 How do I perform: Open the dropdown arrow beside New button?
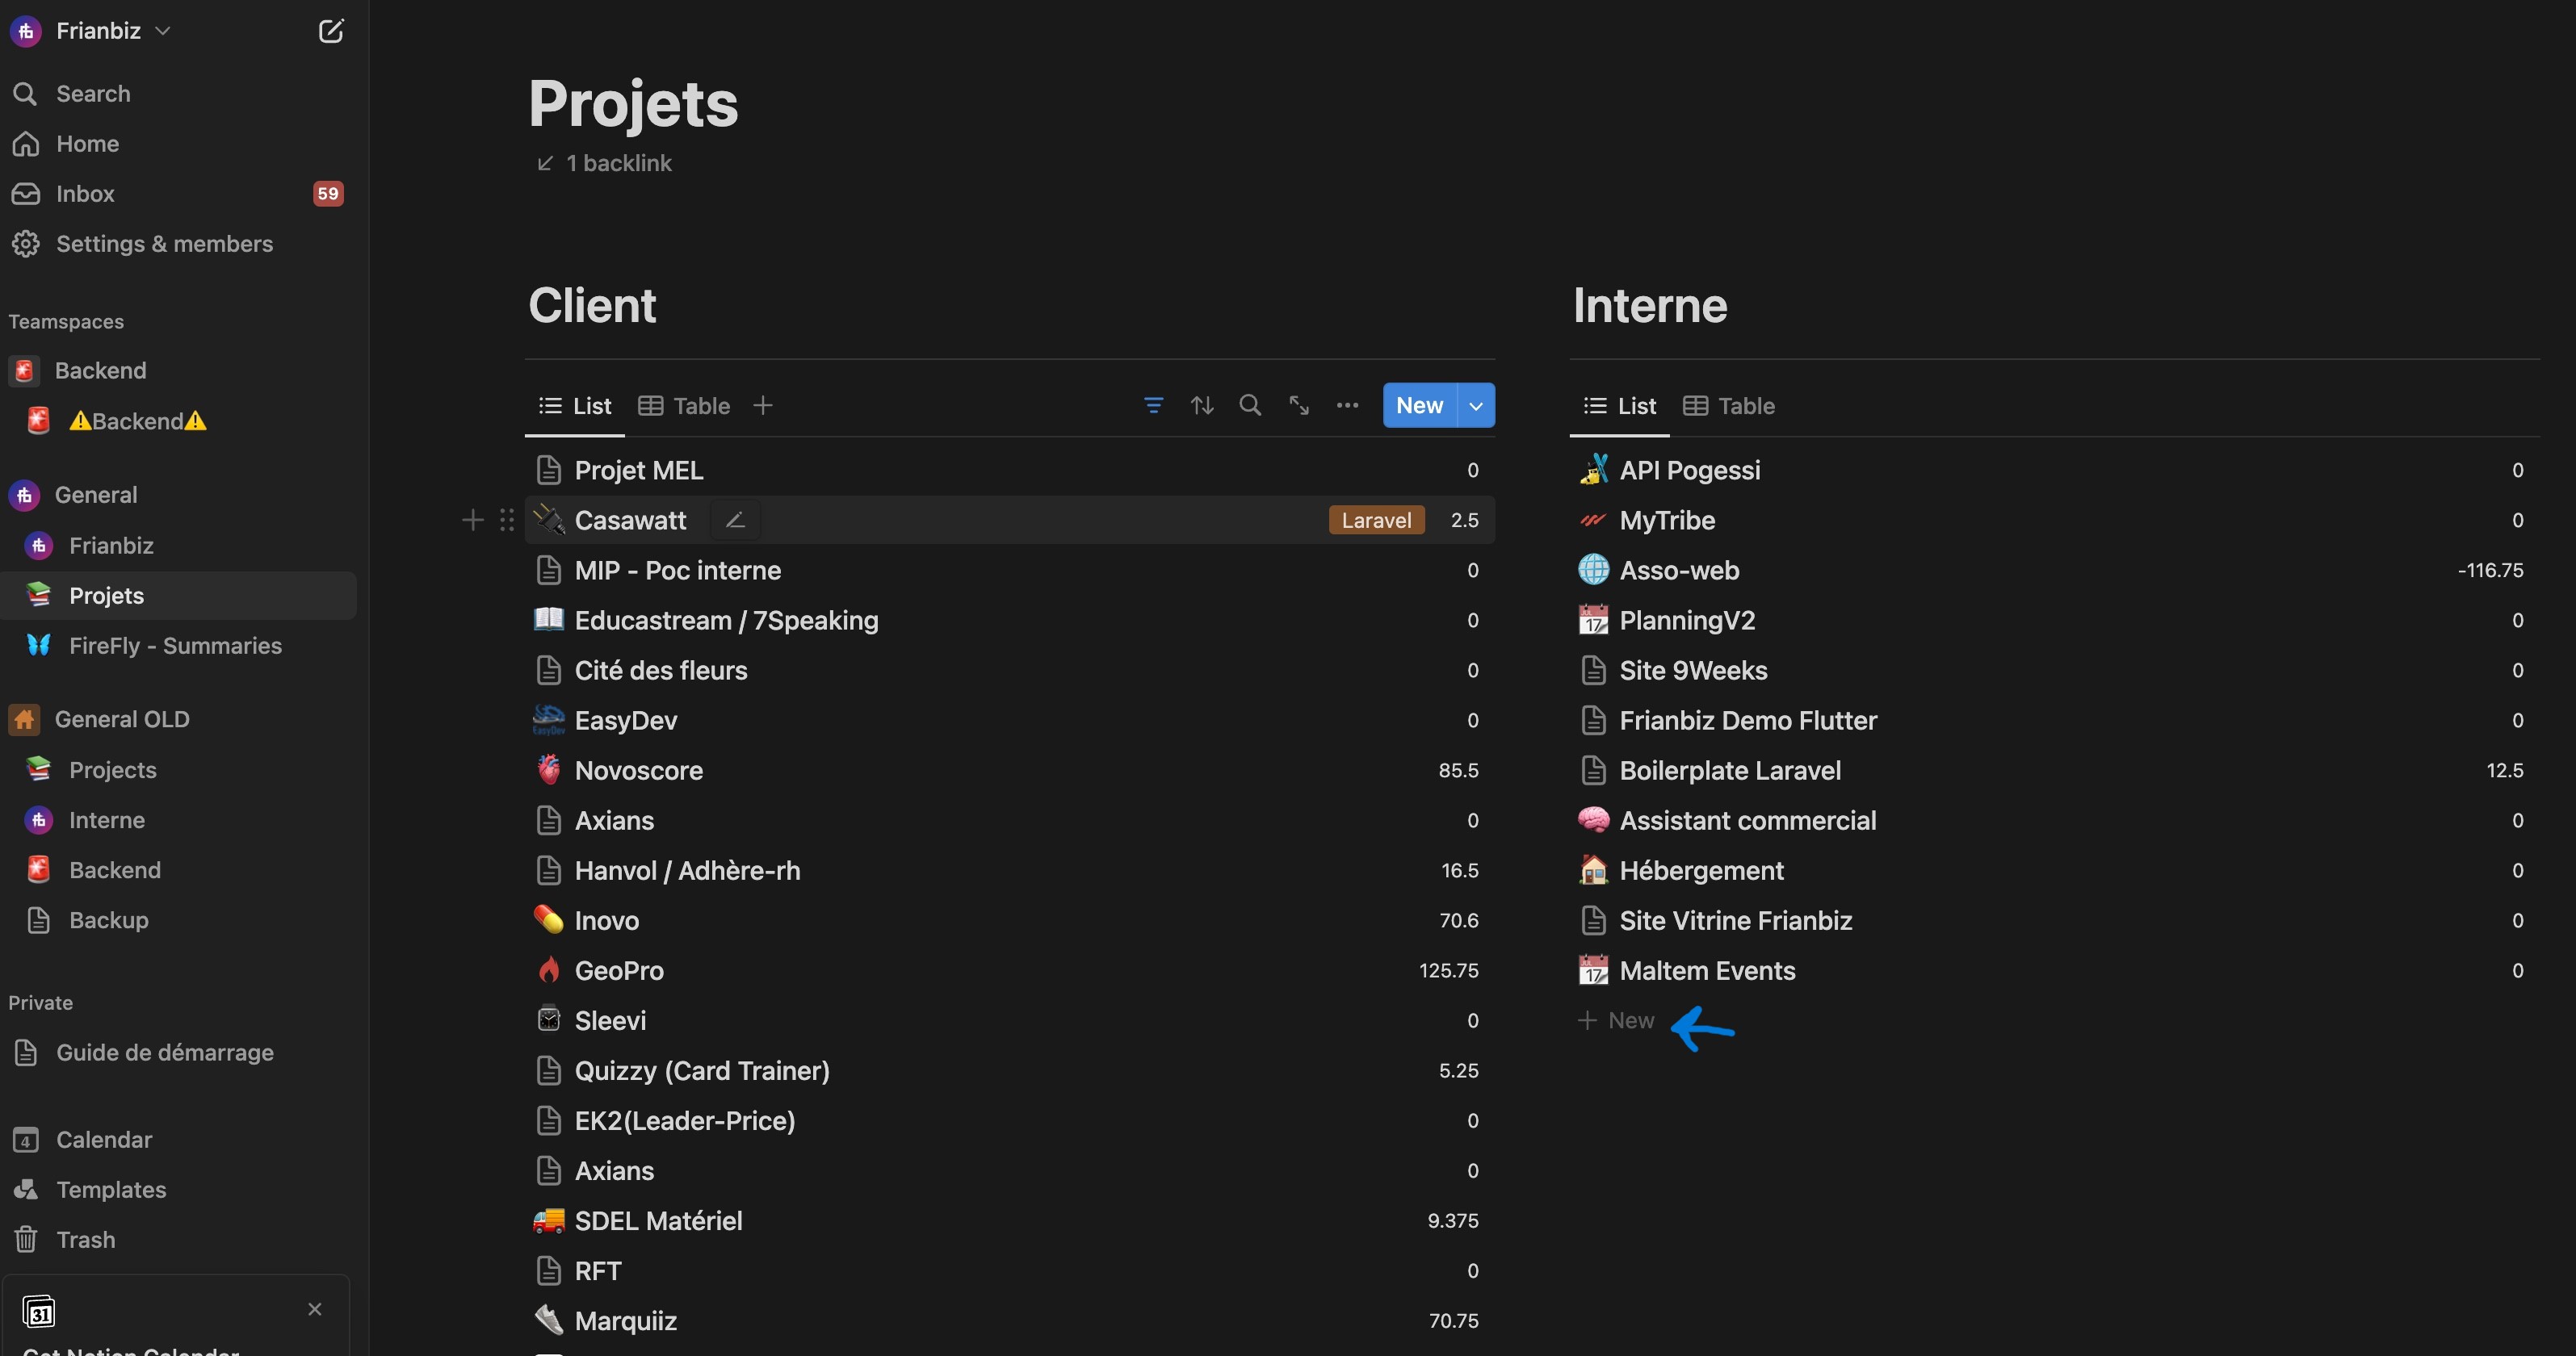tap(1476, 406)
